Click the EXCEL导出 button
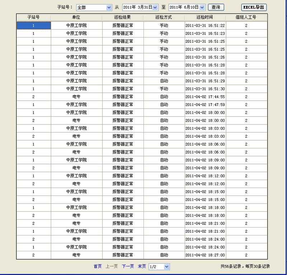Screen dimensions: 287x275 coord(254,7)
